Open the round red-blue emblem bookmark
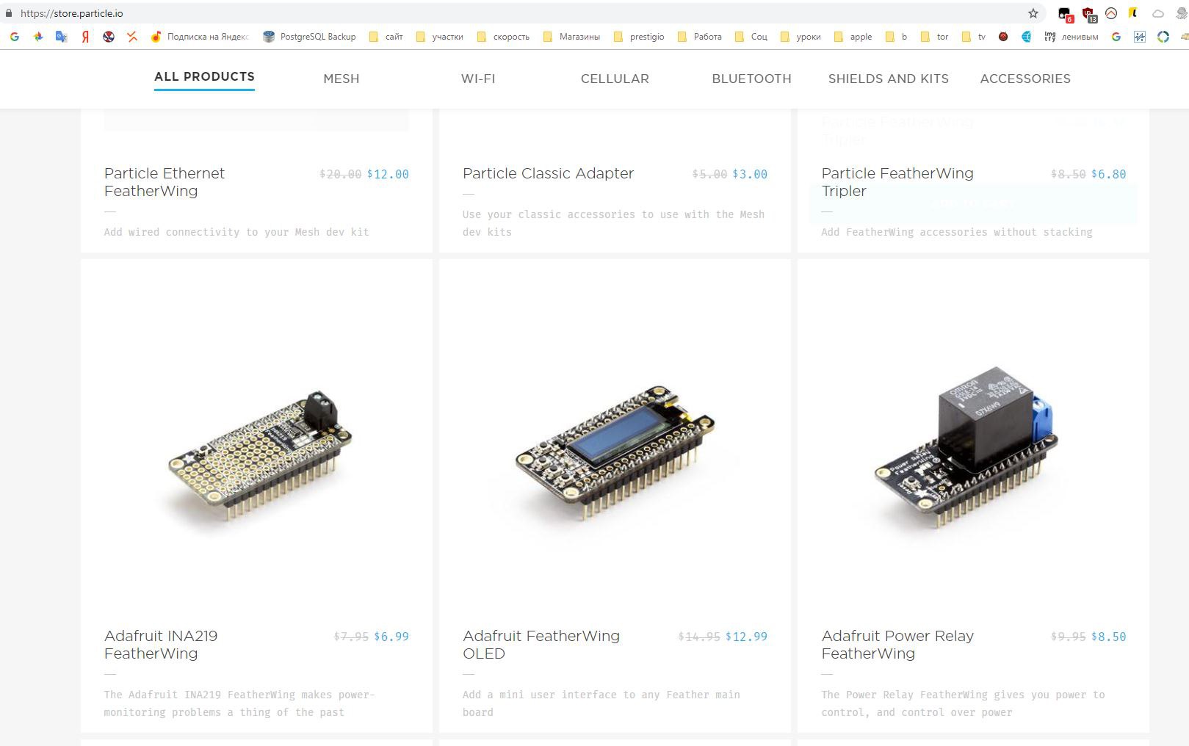Image resolution: width=1189 pixels, height=746 pixels. coord(109,36)
